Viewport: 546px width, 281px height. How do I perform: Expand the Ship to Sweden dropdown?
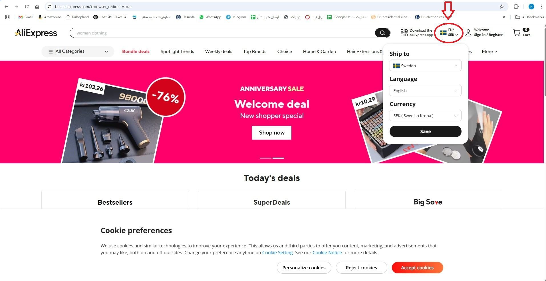coord(425,66)
